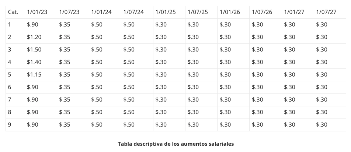
Task: Select the 1/01/26 date header
Action: (233, 12)
